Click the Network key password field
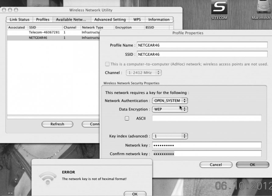Screen dimensions: 272x196 pos(207,145)
